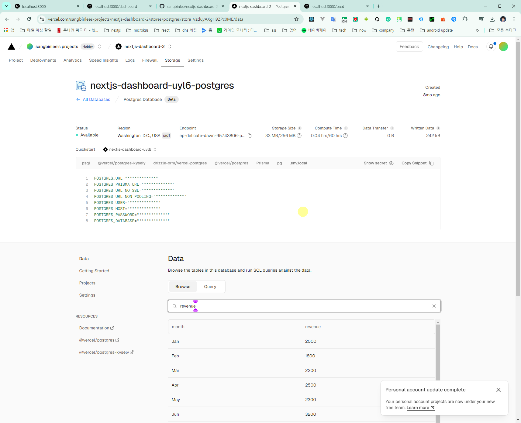
Task: Go to the Speed Insights tab
Action: (103, 60)
